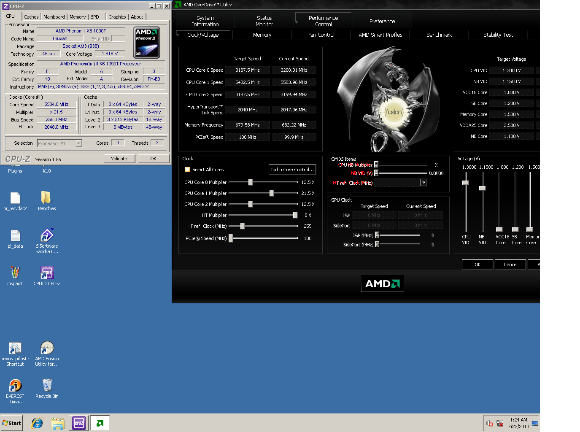The height and width of the screenshot is (432, 580).
Task: Open the Benchmark tab
Action: click(x=439, y=35)
